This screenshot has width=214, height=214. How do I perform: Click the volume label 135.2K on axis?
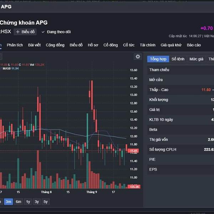[134, 187]
